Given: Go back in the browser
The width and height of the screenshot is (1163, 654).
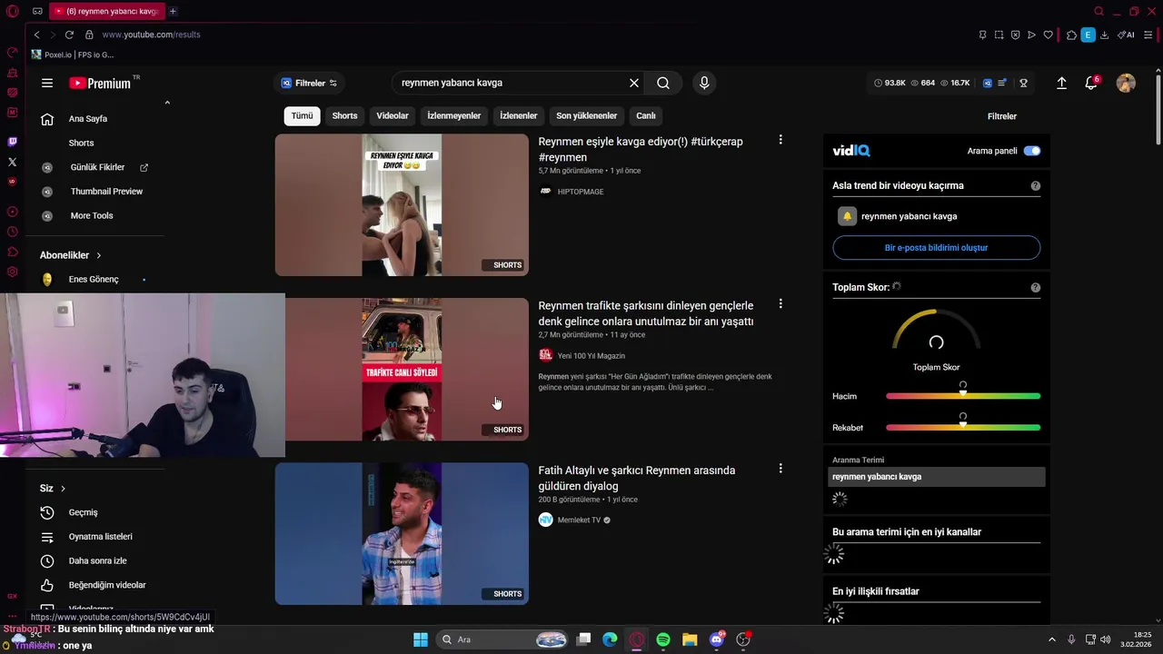Looking at the screenshot, I should coord(36,35).
